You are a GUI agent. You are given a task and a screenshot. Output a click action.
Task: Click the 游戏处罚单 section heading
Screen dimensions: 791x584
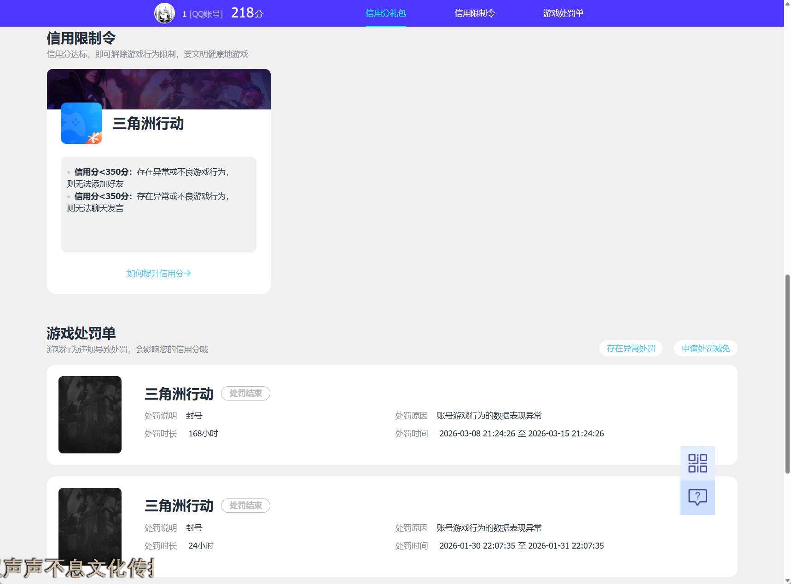[81, 333]
